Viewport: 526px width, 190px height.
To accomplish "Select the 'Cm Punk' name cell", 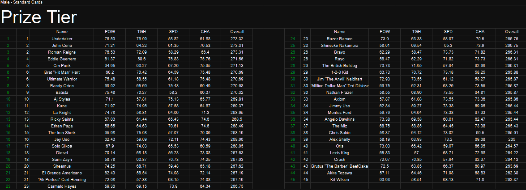I will pos(62,66).
